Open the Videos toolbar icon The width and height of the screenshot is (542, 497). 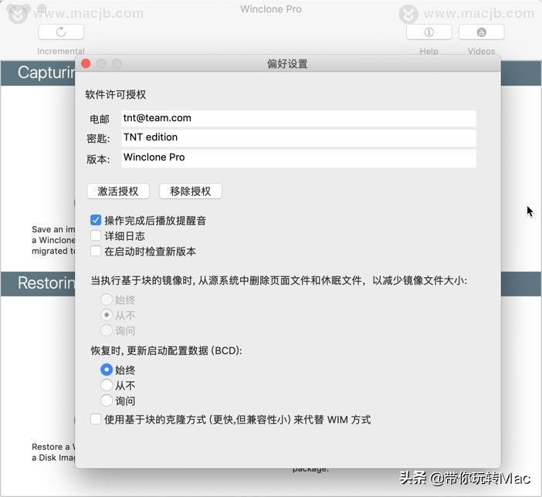pos(481,32)
